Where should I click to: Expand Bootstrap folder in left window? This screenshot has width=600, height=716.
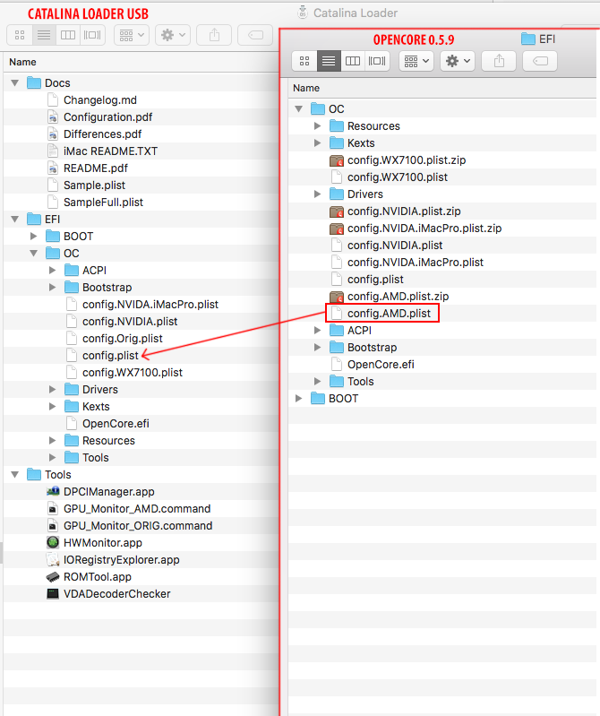point(52,288)
